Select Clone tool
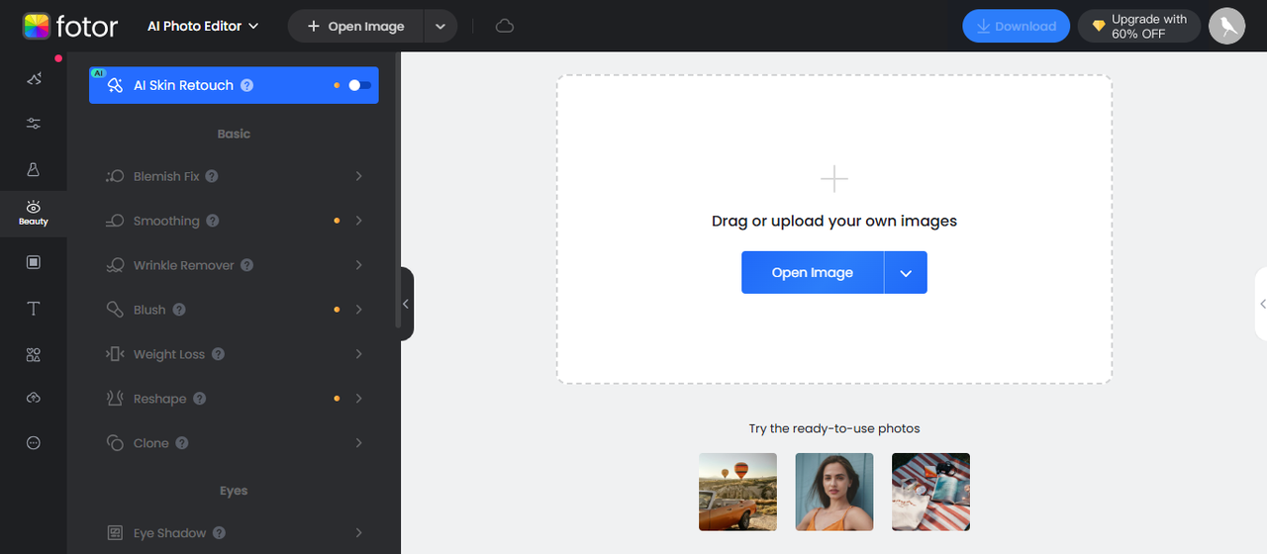The width and height of the screenshot is (1267, 554). pyautogui.click(x=234, y=443)
